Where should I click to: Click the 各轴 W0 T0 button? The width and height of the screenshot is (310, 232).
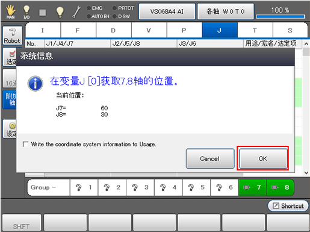coord(226,11)
